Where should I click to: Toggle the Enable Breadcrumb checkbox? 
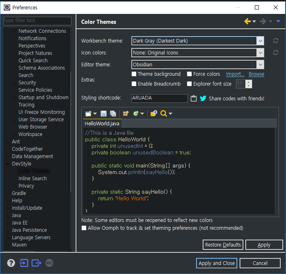(x=134, y=84)
